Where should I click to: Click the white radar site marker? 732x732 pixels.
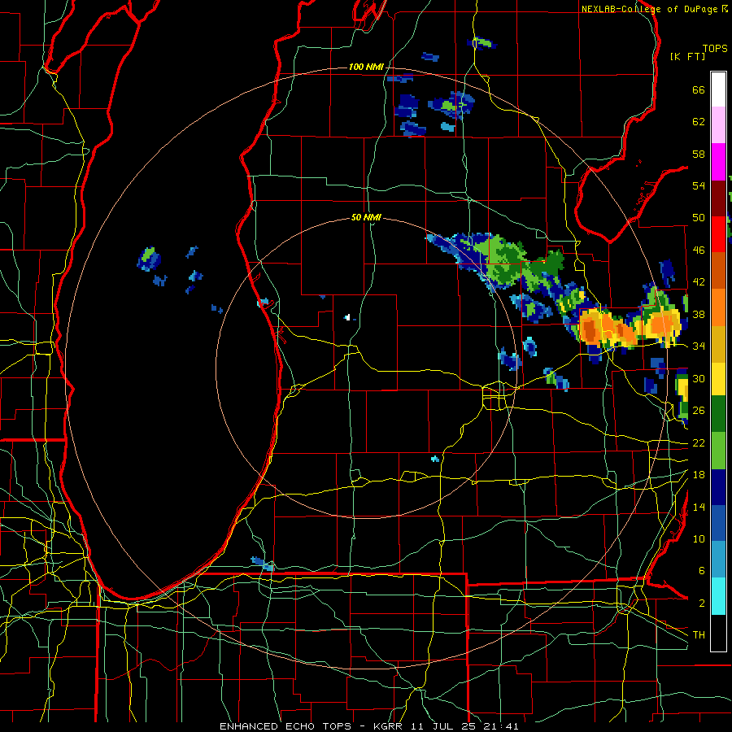tap(348, 317)
